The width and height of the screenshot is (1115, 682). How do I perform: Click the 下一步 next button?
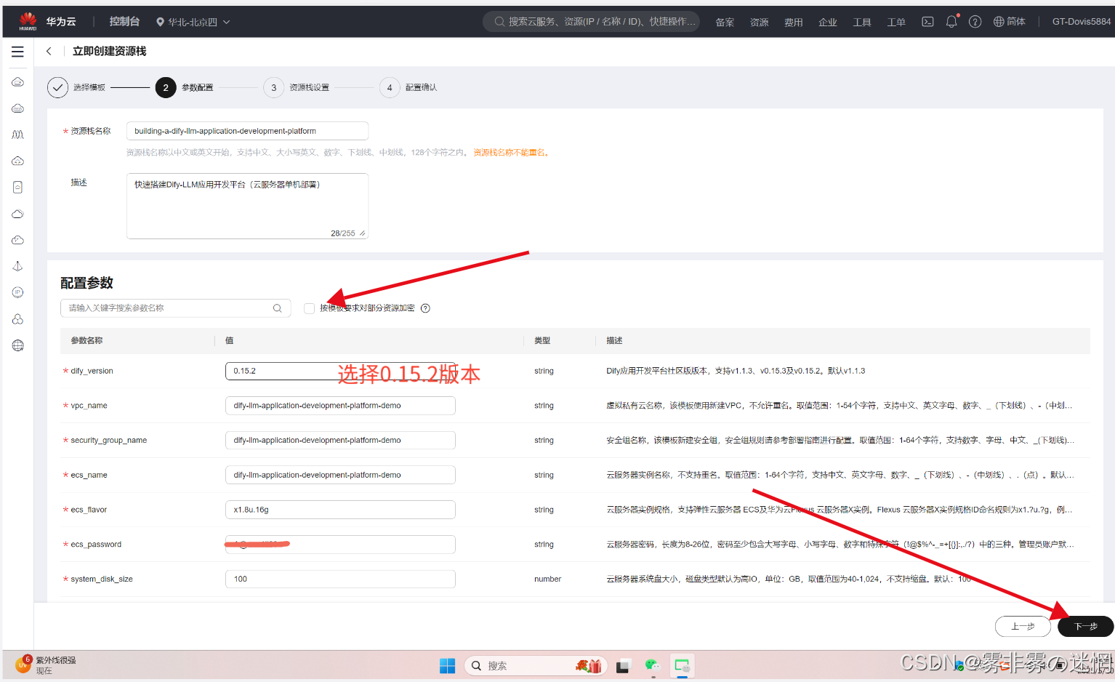[x=1086, y=626]
